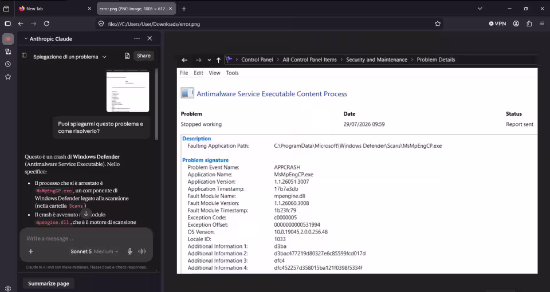
Task: Open the extensions puzzle icon
Action: [x=529, y=24]
